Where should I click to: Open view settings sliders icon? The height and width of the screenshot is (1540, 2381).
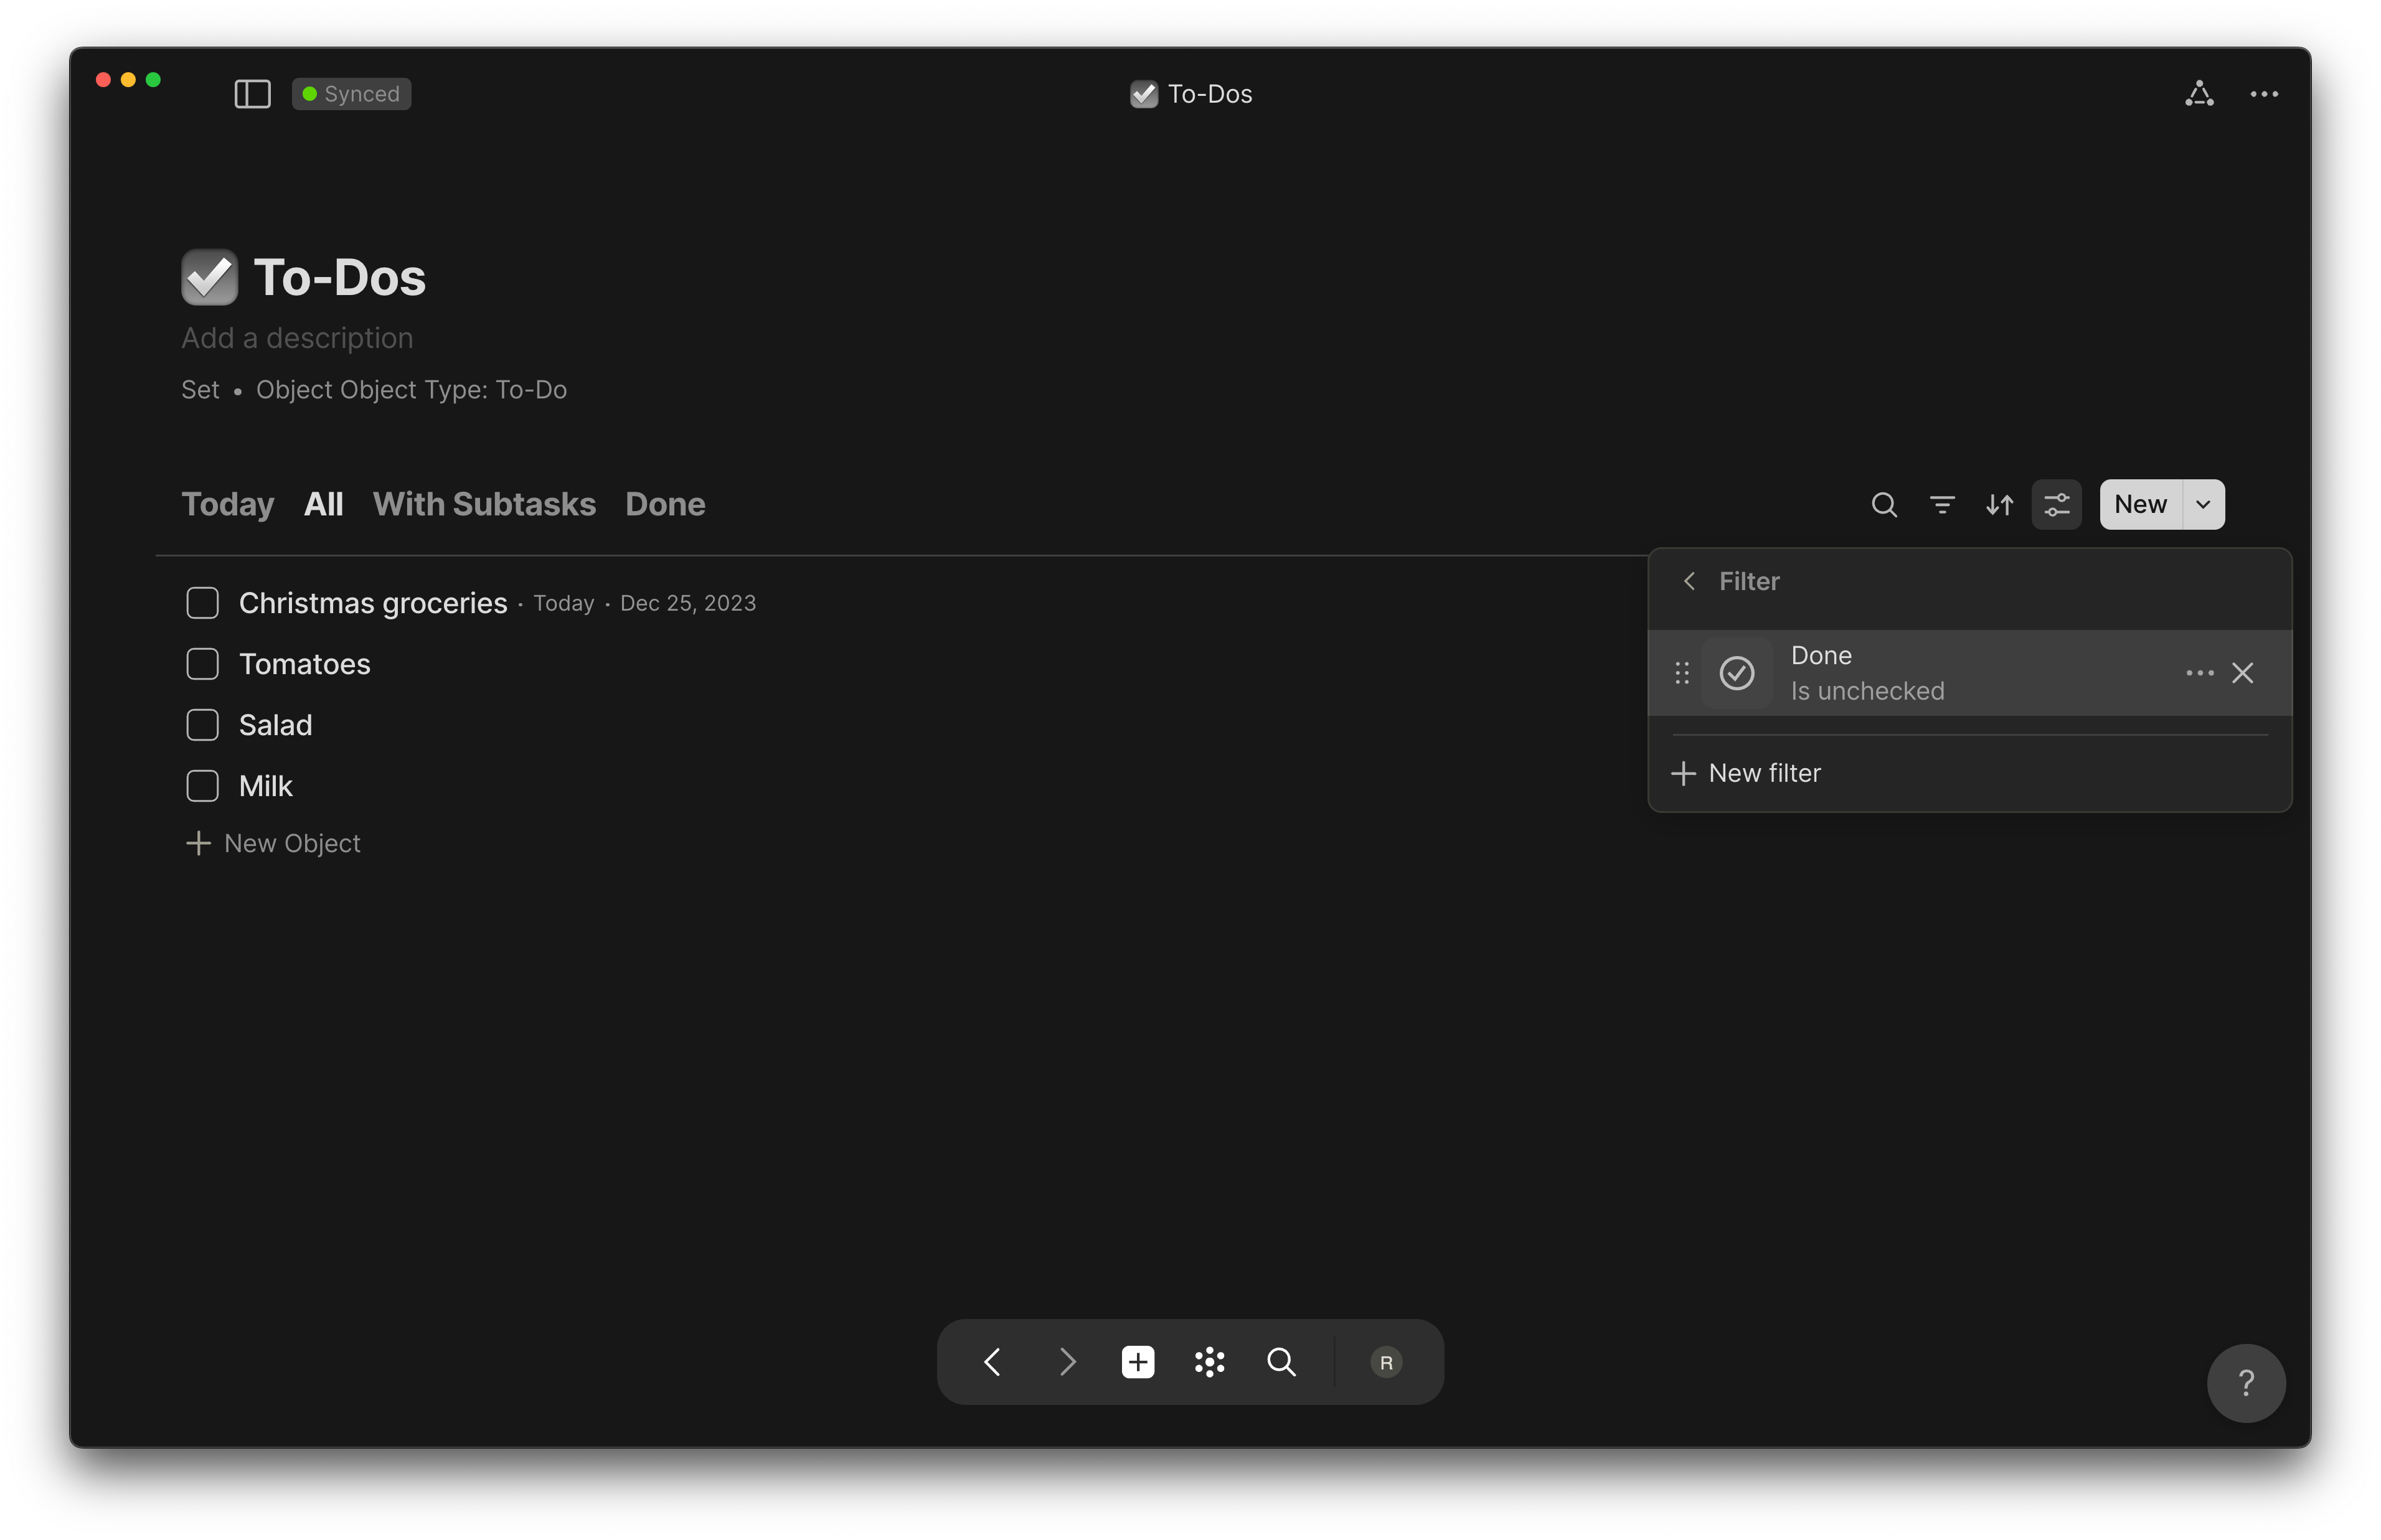click(x=2057, y=505)
